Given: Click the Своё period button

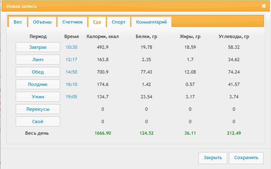Looking at the screenshot, I should click(38, 121).
